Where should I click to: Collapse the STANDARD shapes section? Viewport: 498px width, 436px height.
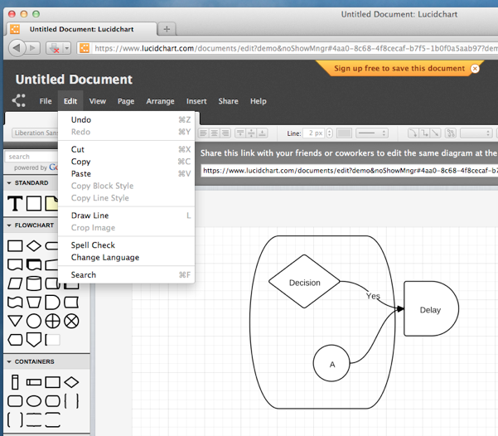click(9, 182)
